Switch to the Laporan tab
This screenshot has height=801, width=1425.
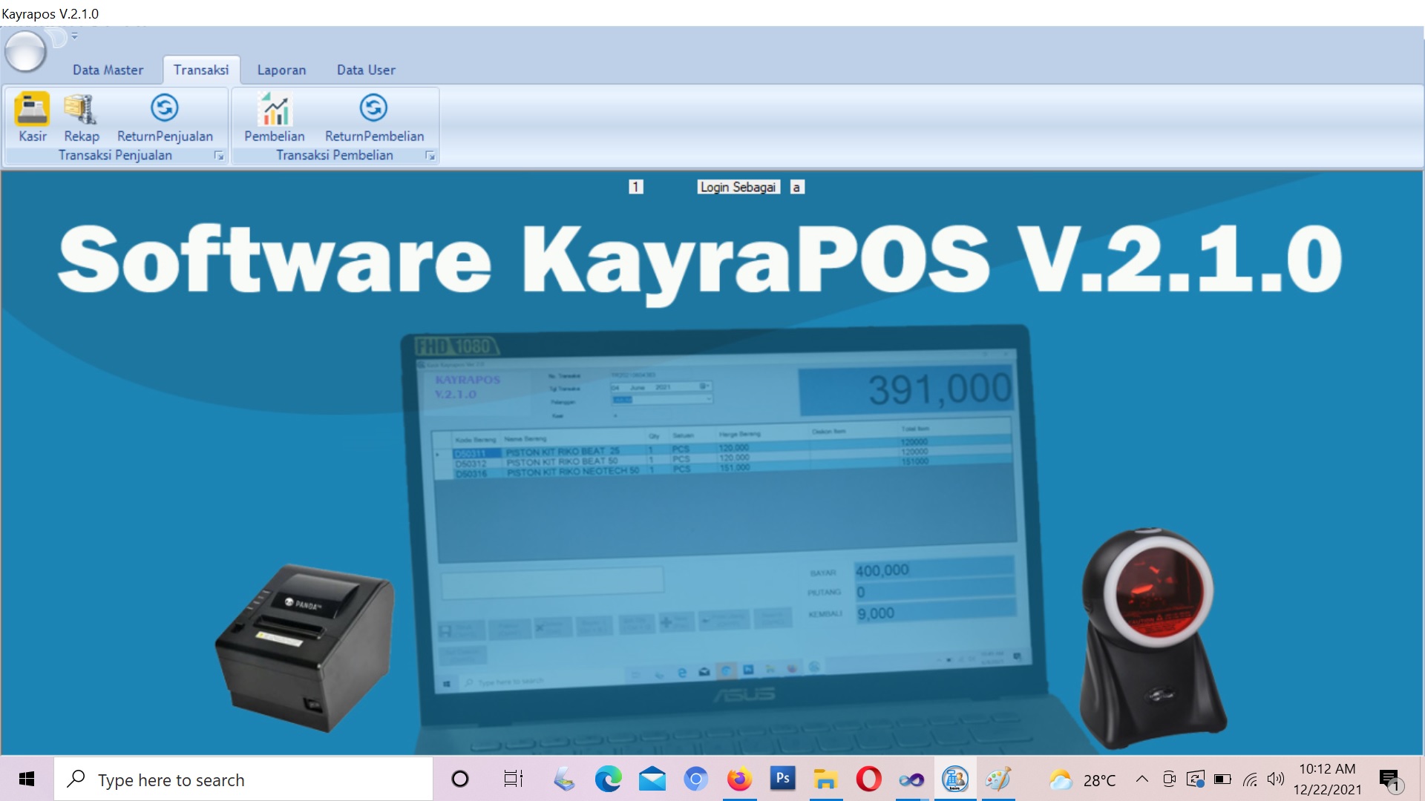281,70
